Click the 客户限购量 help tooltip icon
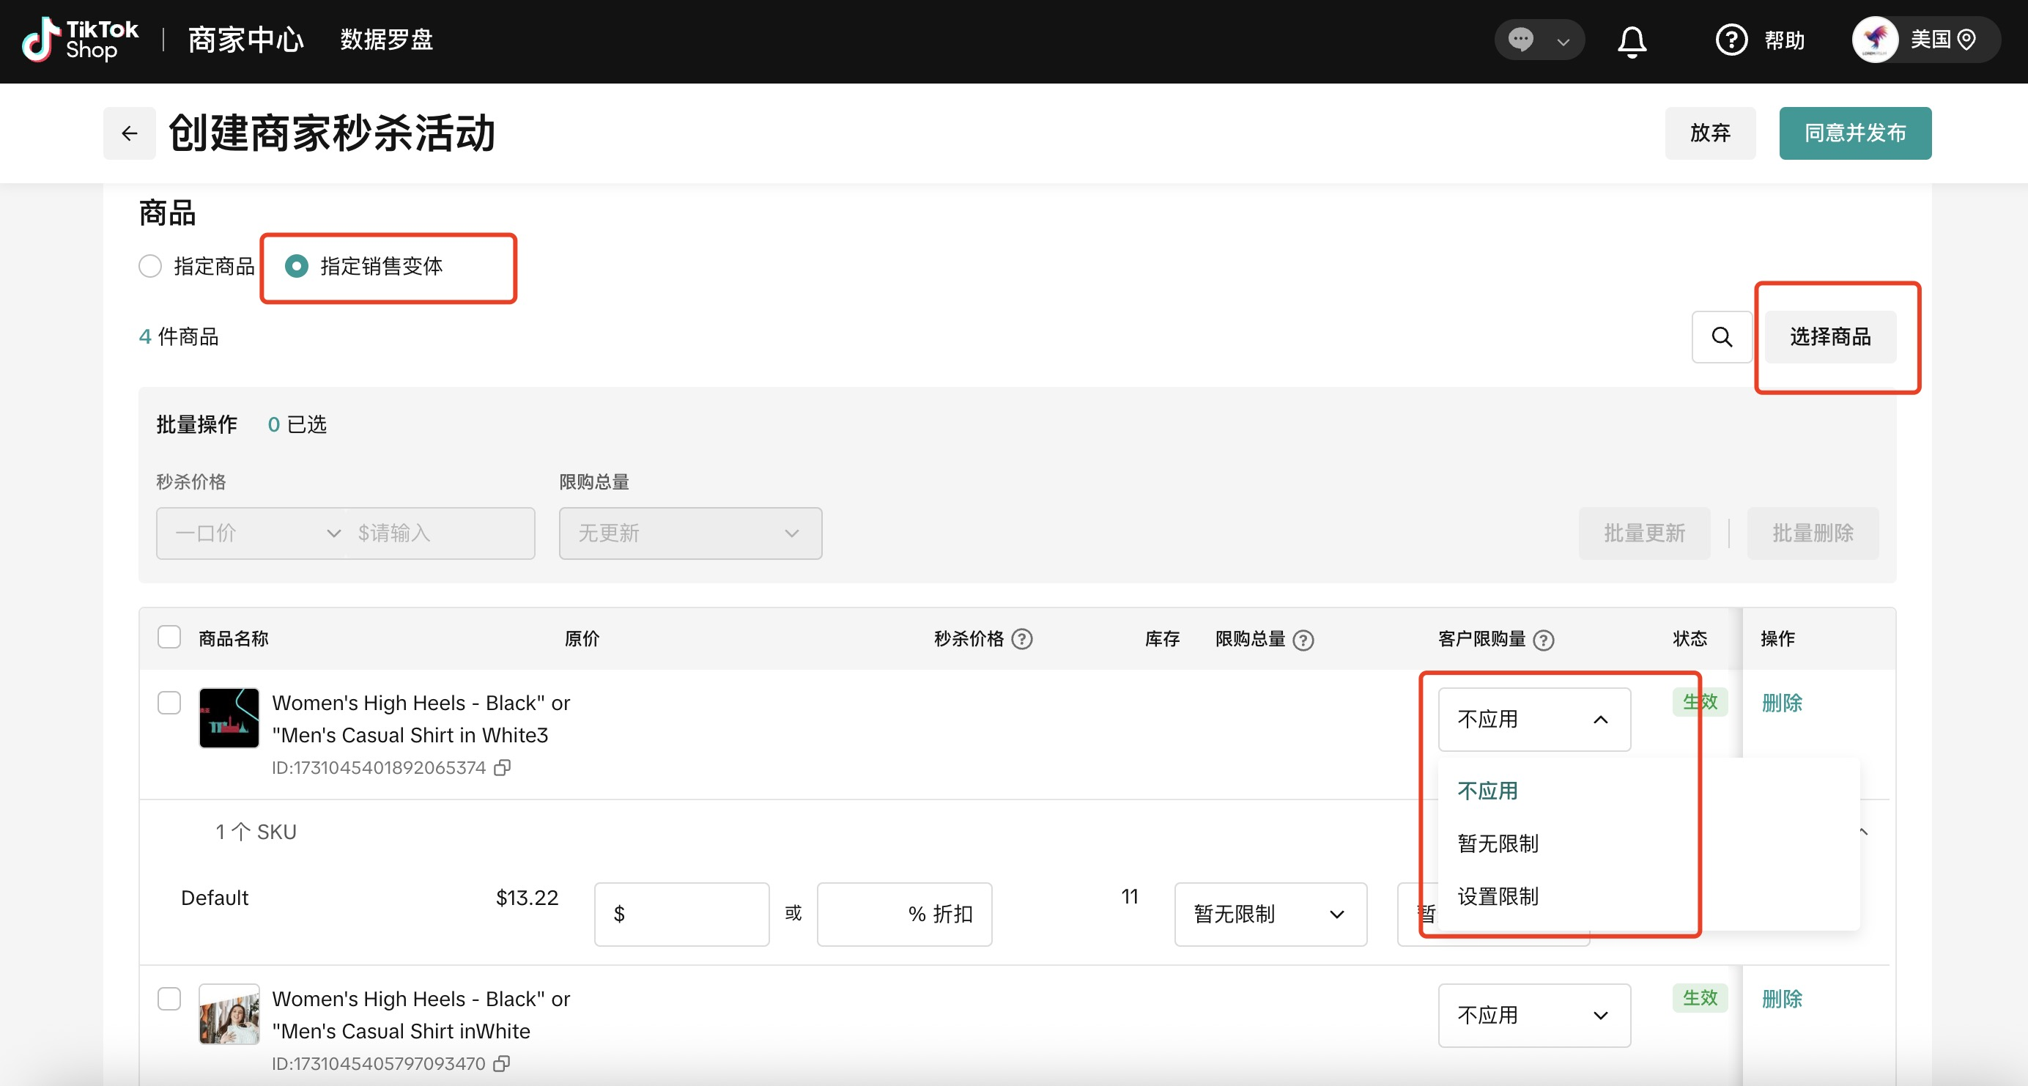2028x1086 pixels. (x=1543, y=640)
